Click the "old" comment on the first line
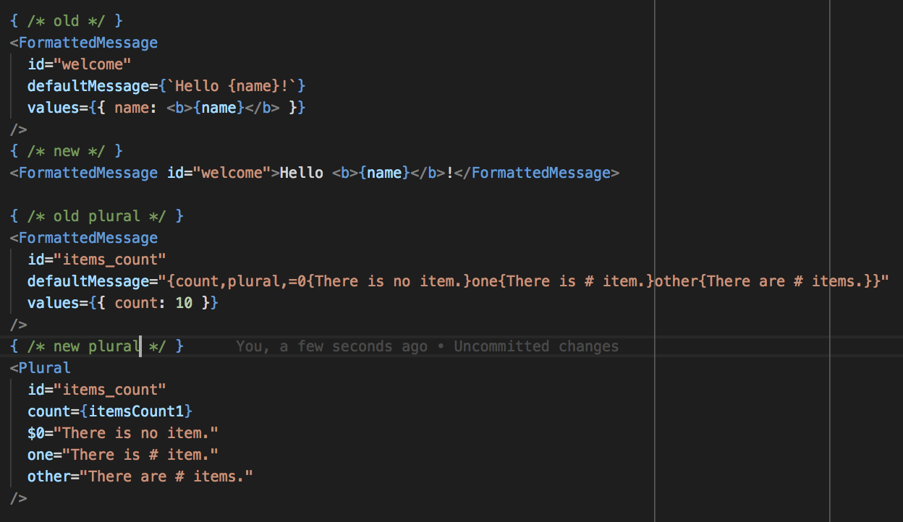Image resolution: width=903 pixels, height=522 pixels. (66, 21)
